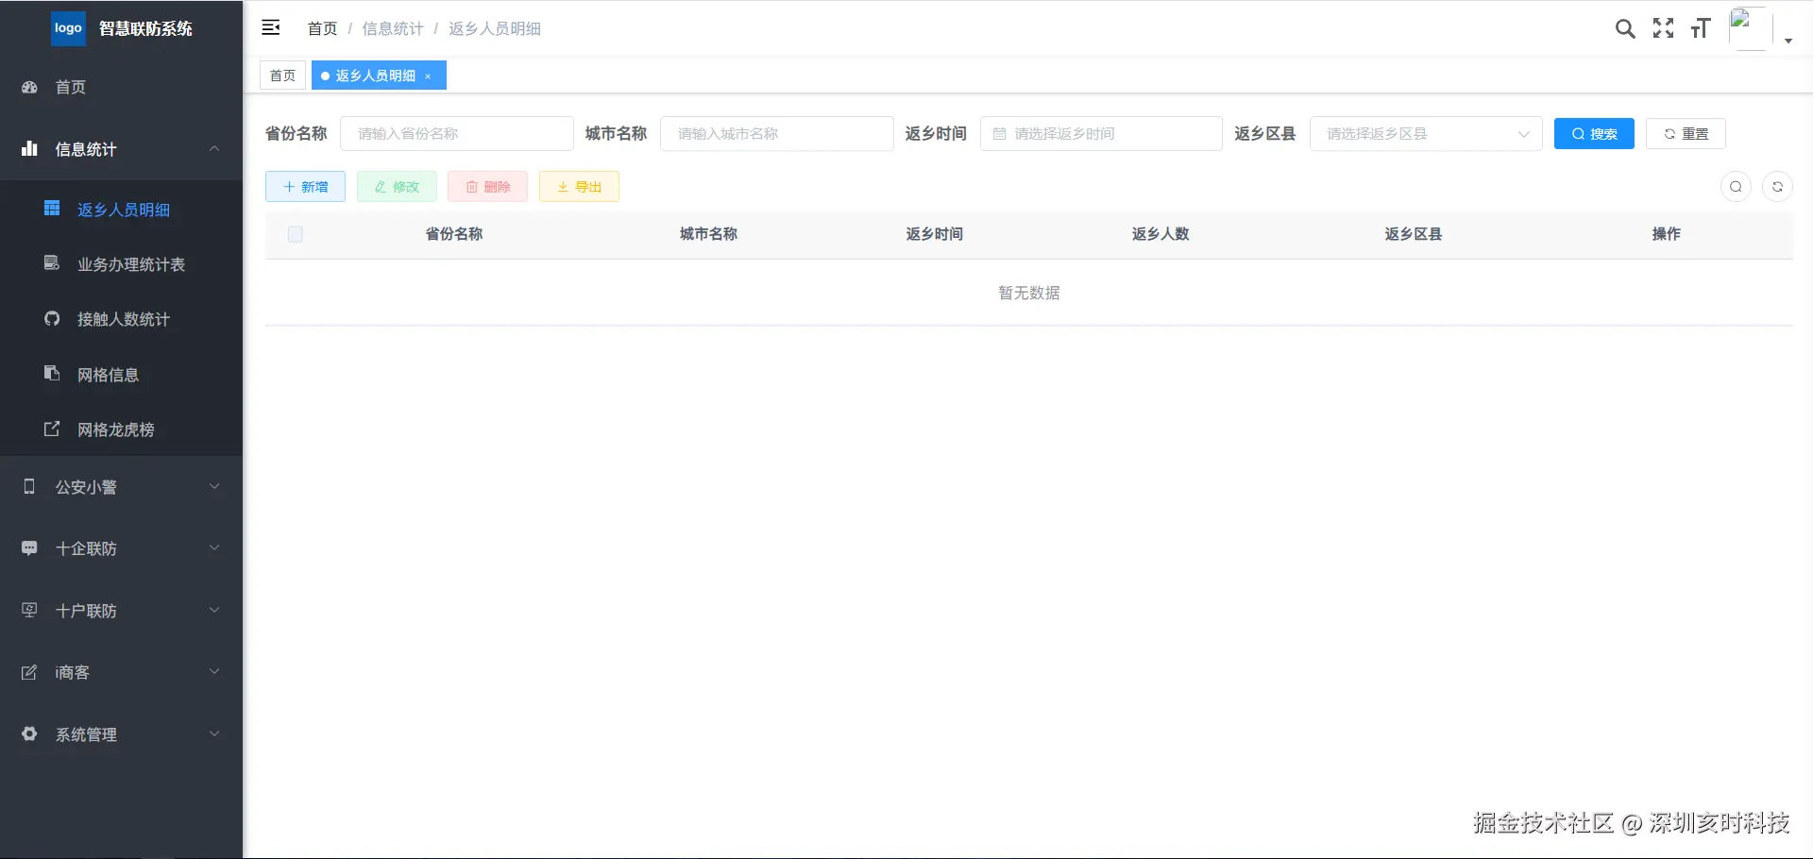Expand the 十户联防 menu chevron
Screen dimensions: 1813x859
pyautogui.click(x=214, y=610)
